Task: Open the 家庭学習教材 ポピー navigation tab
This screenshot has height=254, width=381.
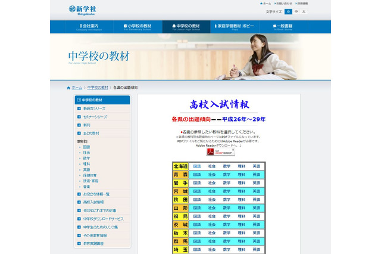Action: [x=235, y=27]
